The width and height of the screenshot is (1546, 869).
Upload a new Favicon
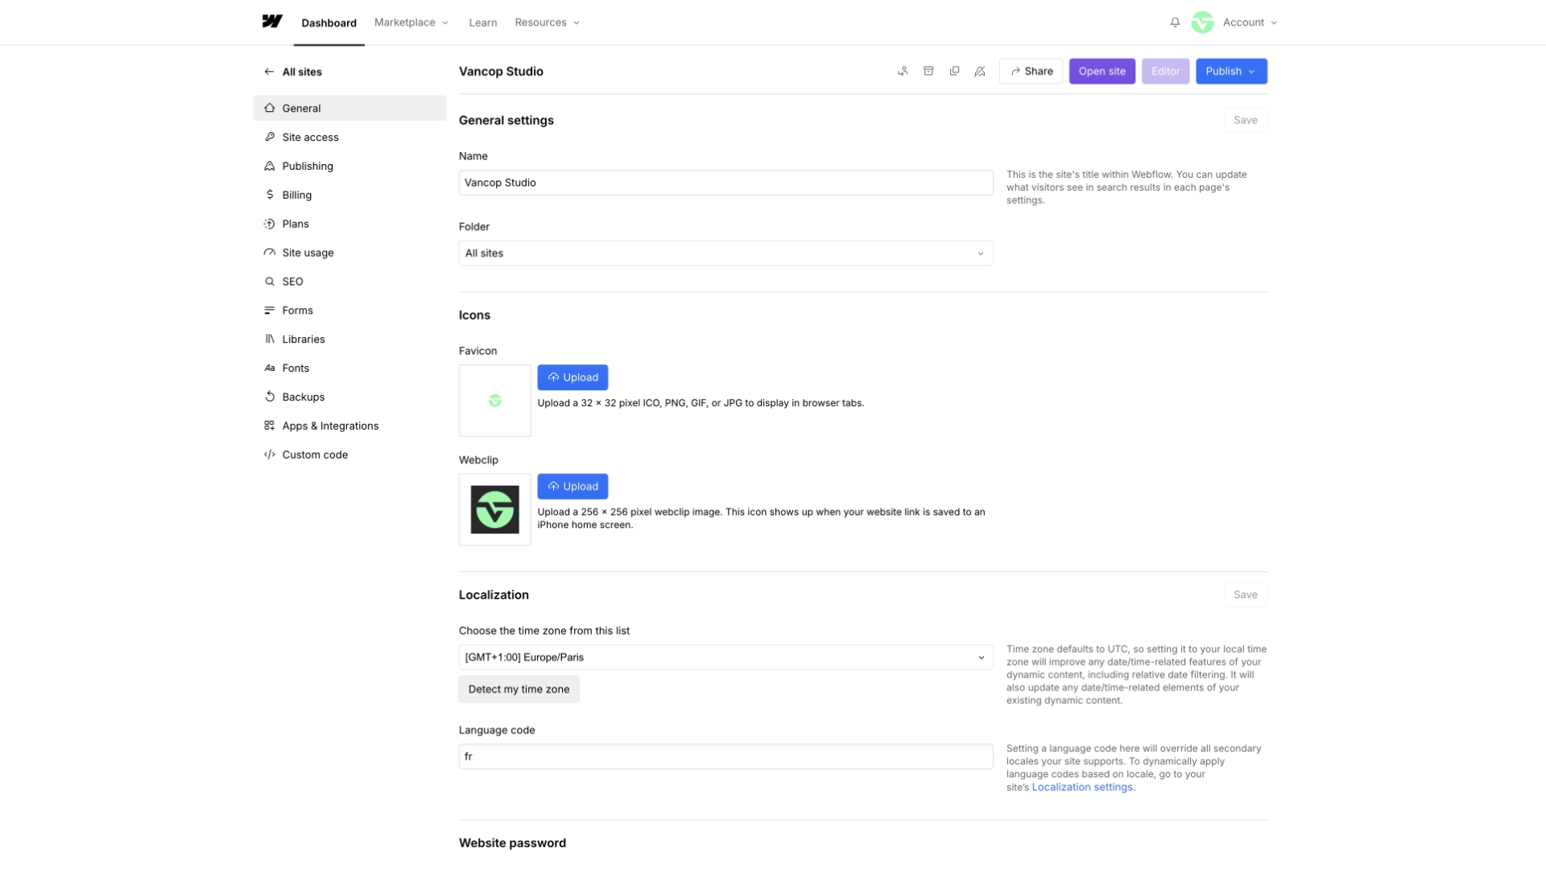(x=573, y=377)
